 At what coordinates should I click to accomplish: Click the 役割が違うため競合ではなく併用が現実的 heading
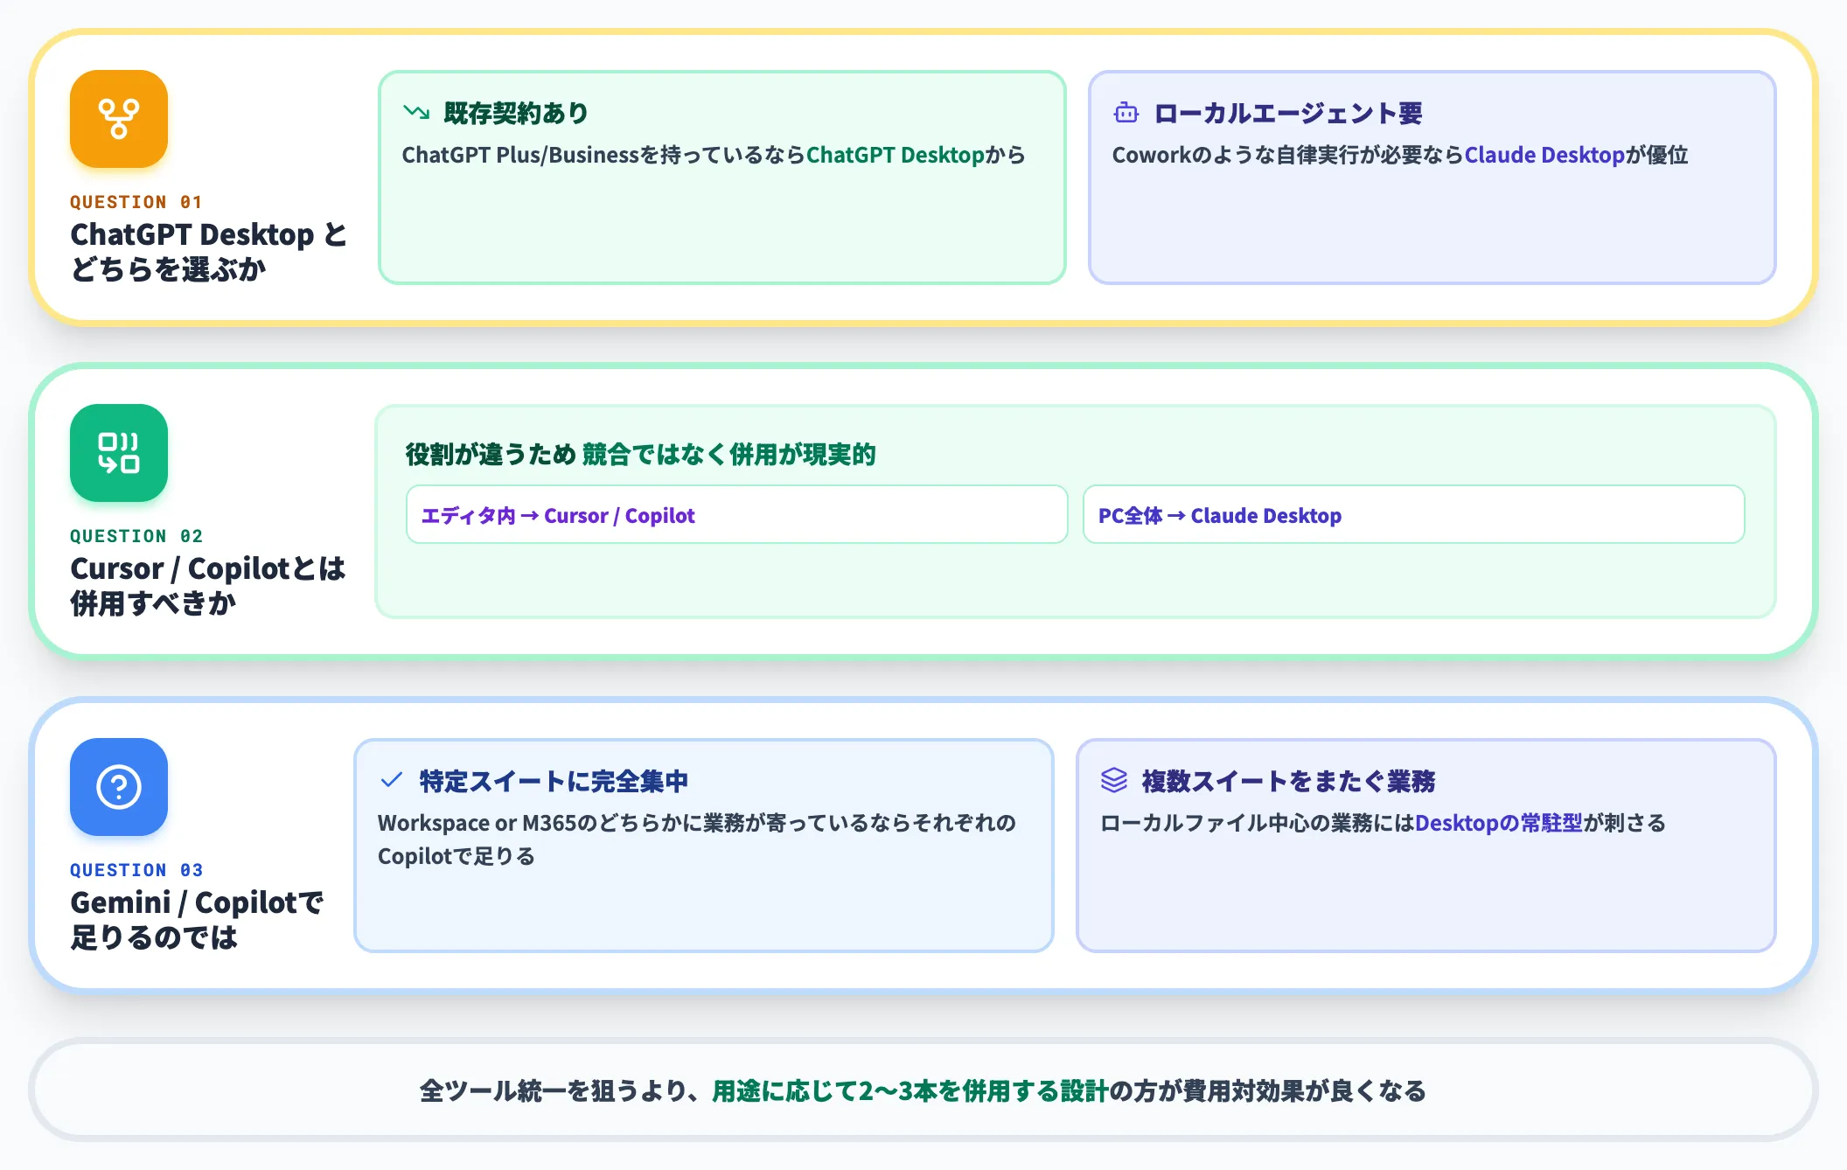(x=640, y=454)
